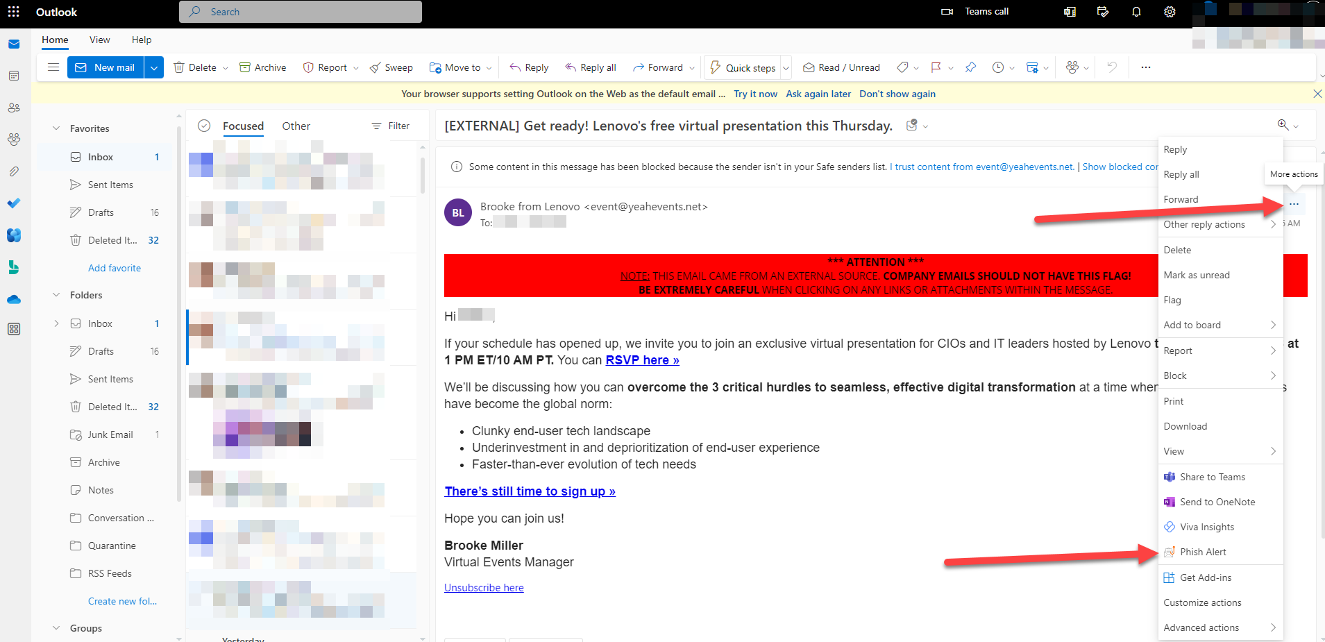Open the Quick steps dropdown arrow
Viewport: 1325px width, 642px height.
pyautogui.click(x=786, y=68)
